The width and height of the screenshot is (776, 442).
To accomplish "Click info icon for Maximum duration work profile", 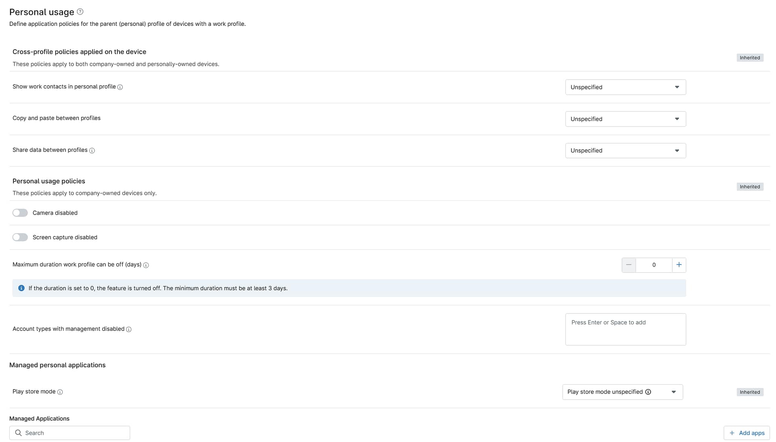I will point(146,265).
